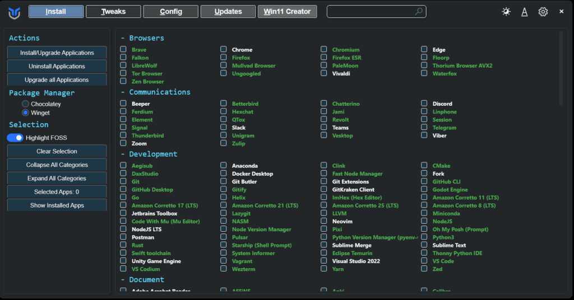Click the magnifying glass search icon
Screen dimensions: 574x300
[419, 11]
